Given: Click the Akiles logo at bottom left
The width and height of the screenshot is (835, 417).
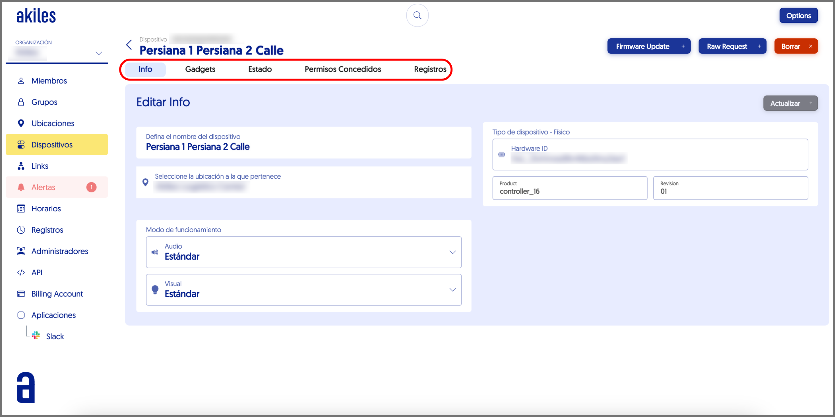Looking at the screenshot, I should 26,387.
